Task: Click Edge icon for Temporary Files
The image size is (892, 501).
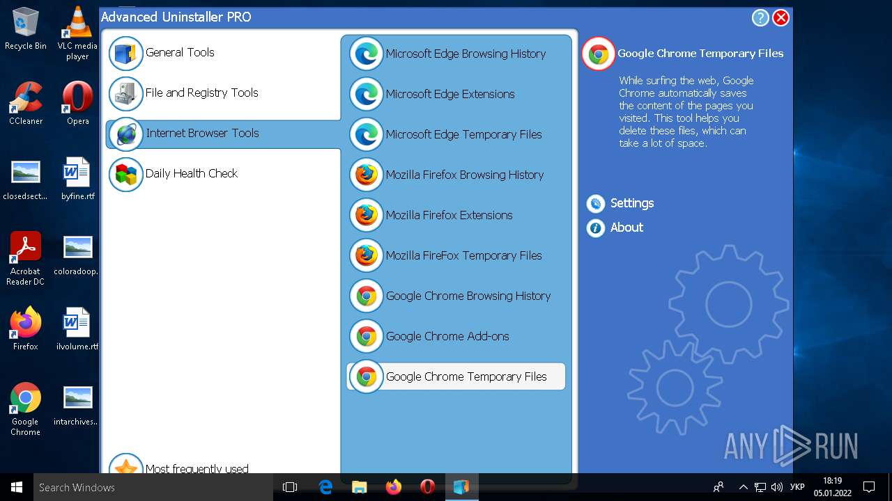Action: click(366, 134)
